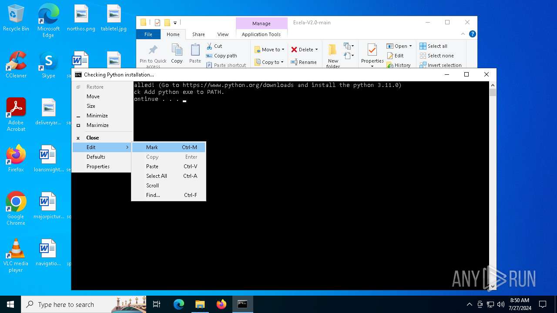Show hidden system tray icons
The height and width of the screenshot is (313, 557).
point(469,304)
